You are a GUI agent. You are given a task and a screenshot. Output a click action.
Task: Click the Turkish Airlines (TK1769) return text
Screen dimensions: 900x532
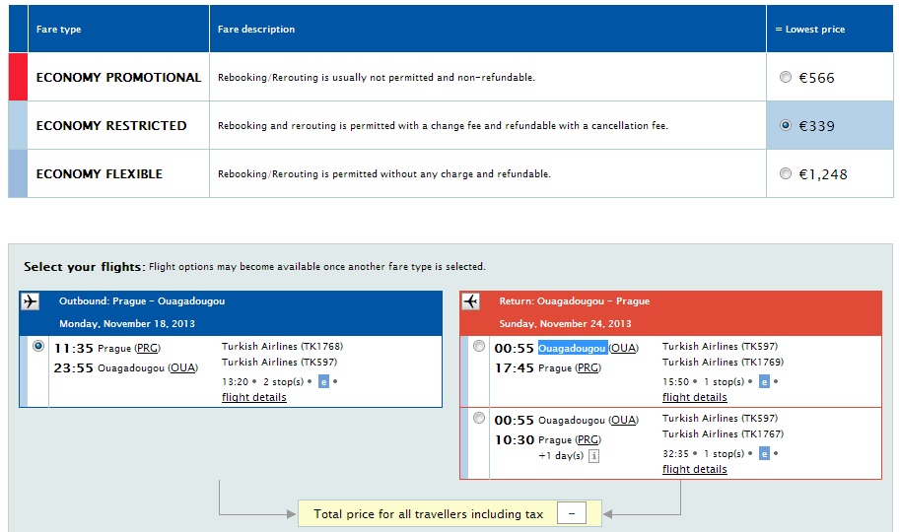pyautogui.click(x=723, y=363)
